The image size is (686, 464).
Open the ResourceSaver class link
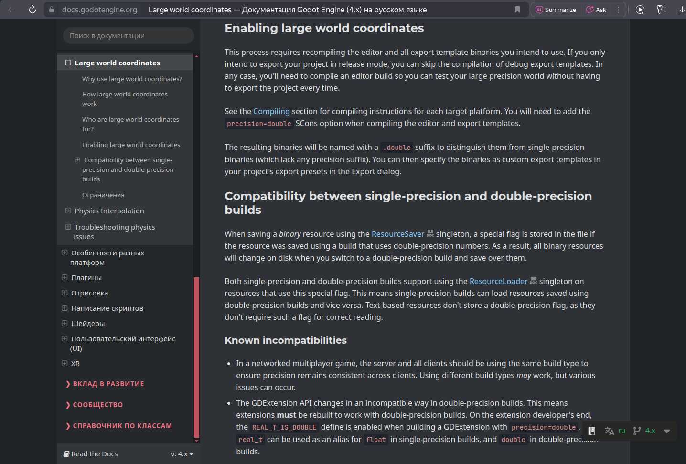click(398, 234)
